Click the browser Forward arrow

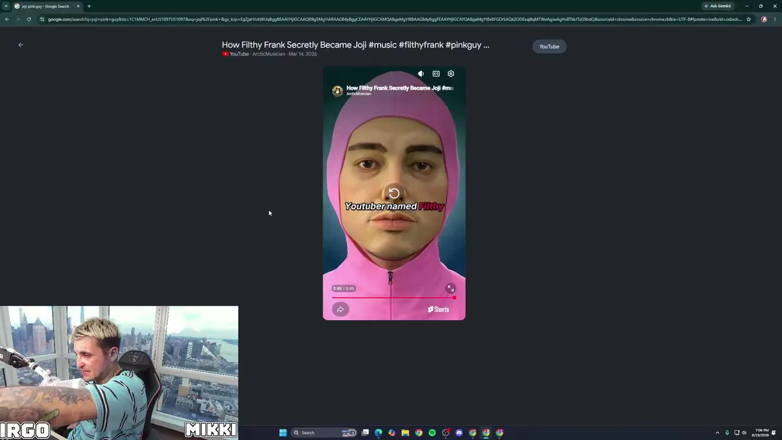point(18,19)
